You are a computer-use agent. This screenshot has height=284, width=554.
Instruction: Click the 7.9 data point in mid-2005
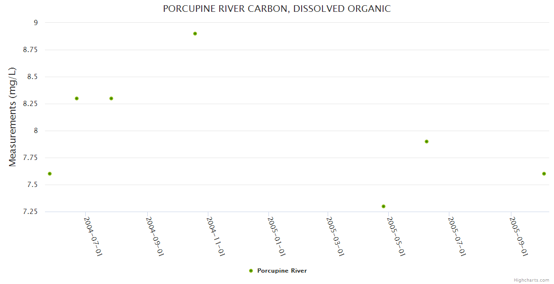pyautogui.click(x=427, y=142)
